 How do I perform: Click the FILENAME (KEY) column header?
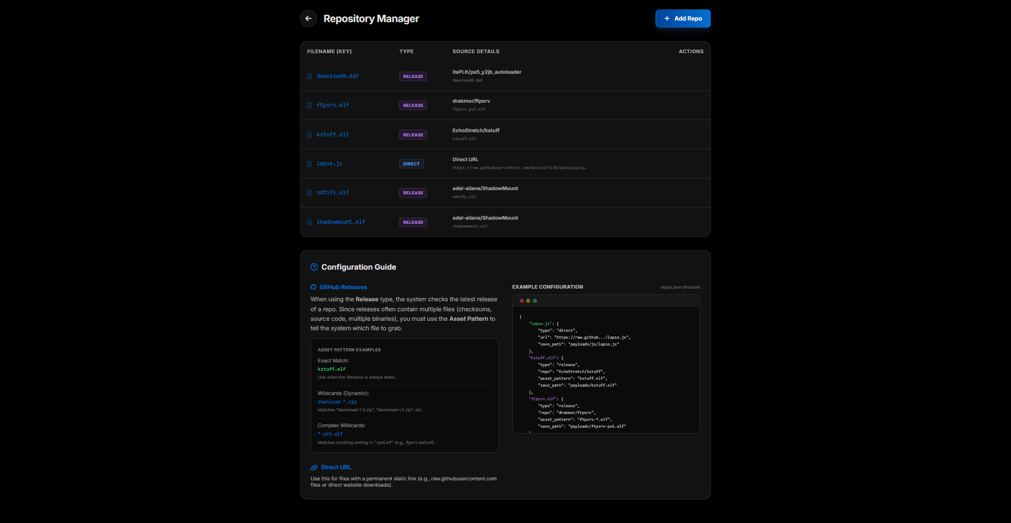pos(330,52)
